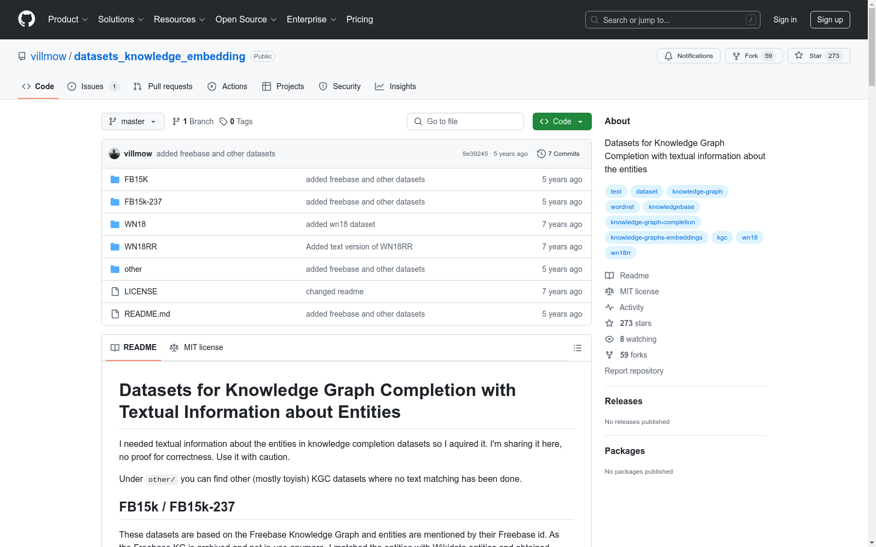Open the README outline list icon
This screenshot has width=876, height=547.
(577, 348)
